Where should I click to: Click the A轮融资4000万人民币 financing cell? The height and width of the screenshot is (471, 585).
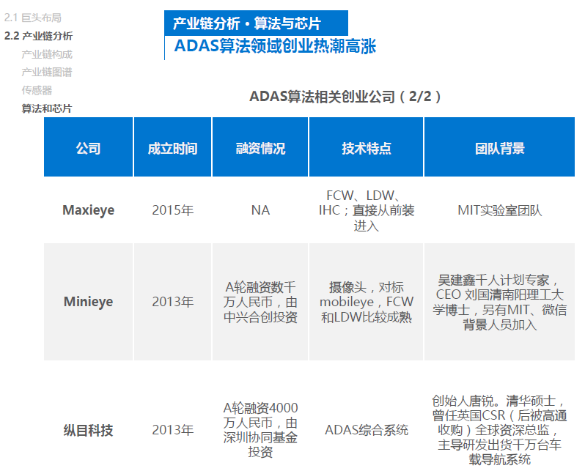coord(260,430)
